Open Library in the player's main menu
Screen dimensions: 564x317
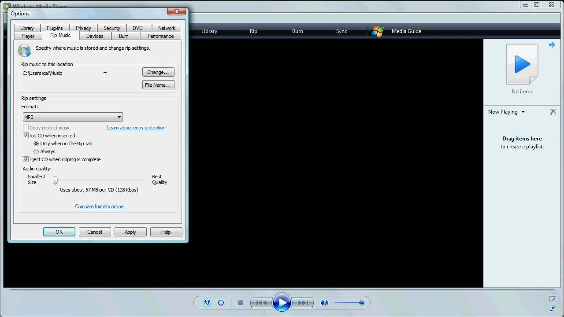pyautogui.click(x=209, y=31)
